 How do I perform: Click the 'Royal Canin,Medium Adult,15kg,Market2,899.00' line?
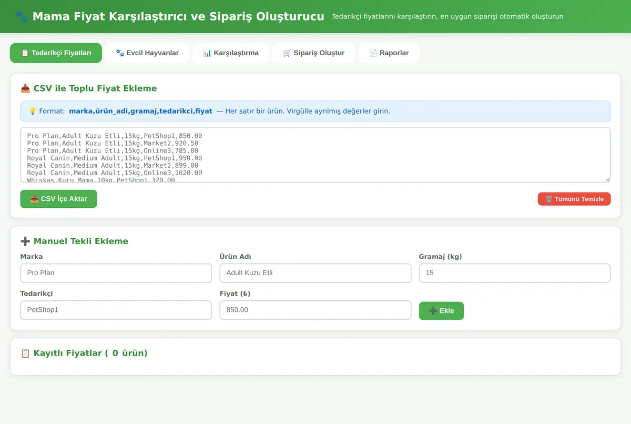[113, 165]
